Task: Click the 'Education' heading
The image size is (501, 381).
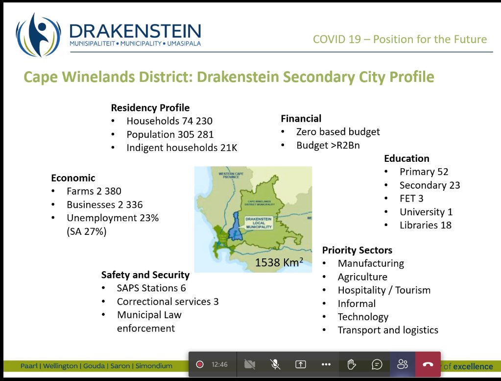Action: click(x=407, y=158)
